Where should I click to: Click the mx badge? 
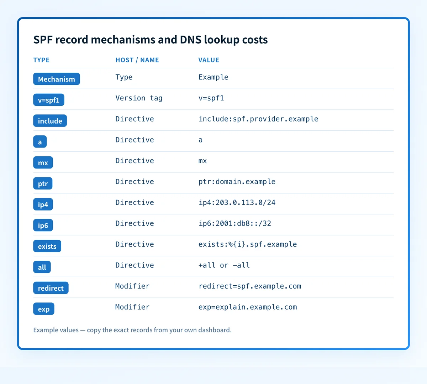click(x=43, y=163)
